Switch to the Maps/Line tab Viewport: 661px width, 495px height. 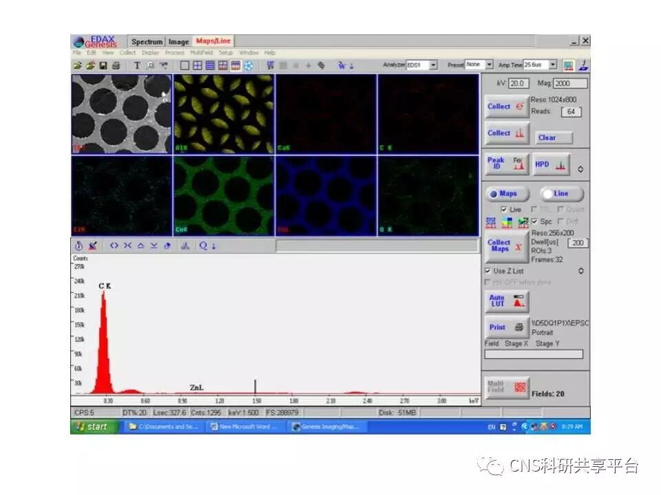pos(213,41)
